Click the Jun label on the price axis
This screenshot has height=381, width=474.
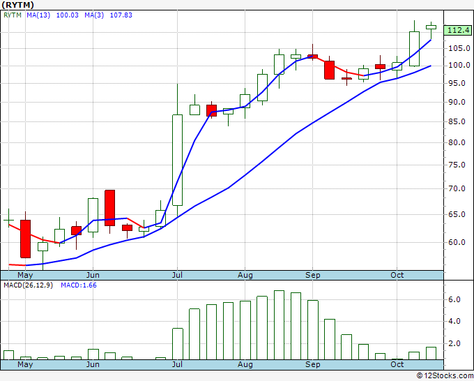click(x=93, y=275)
